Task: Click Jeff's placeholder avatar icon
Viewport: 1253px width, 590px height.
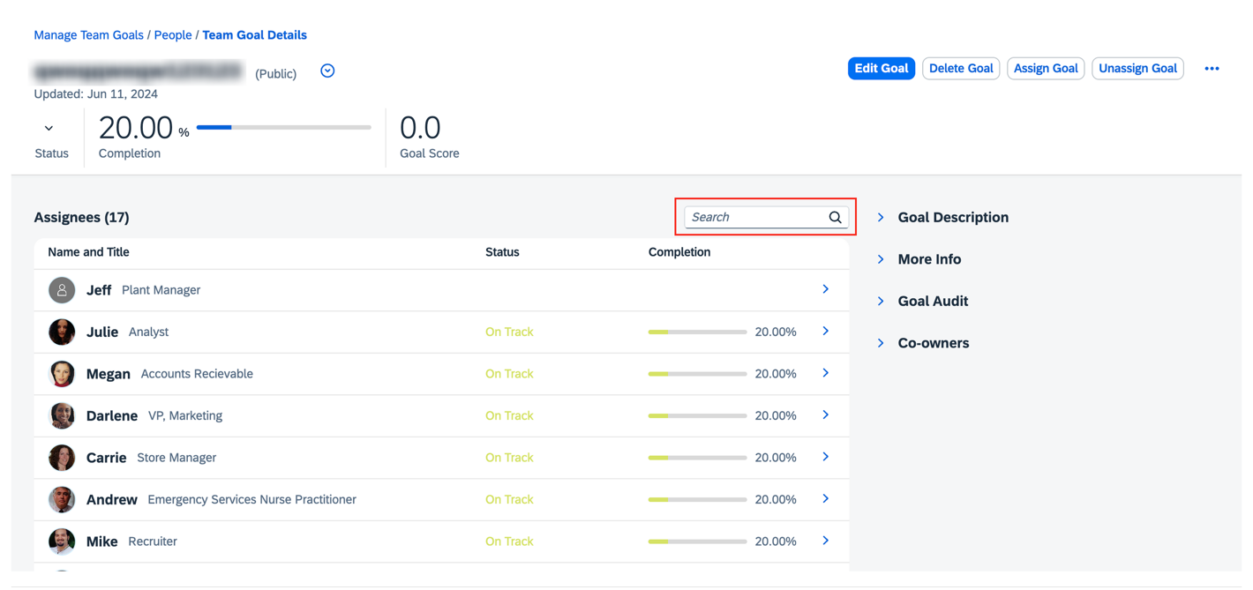Action: 61,289
